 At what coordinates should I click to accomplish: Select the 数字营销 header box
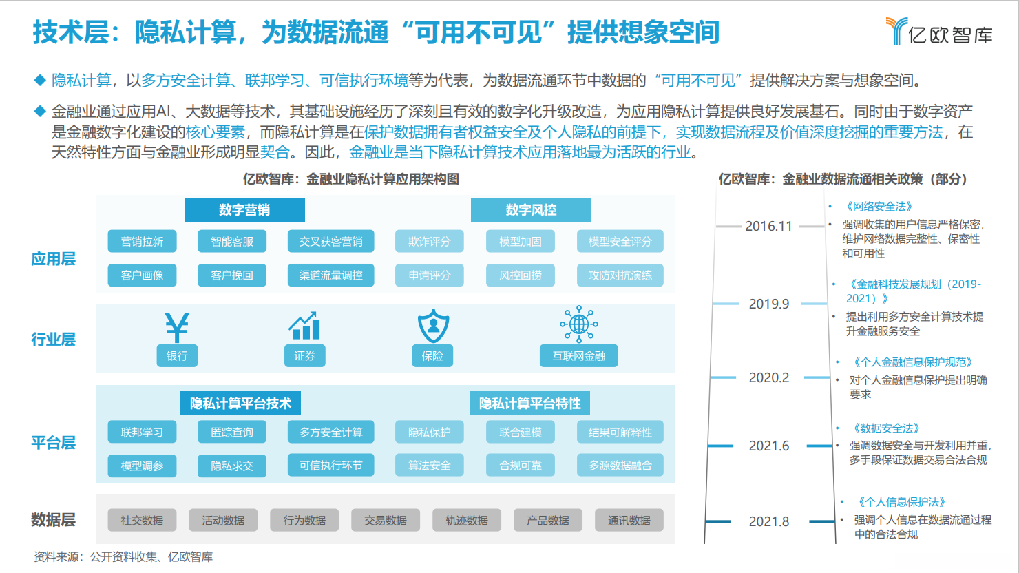point(244,210)
